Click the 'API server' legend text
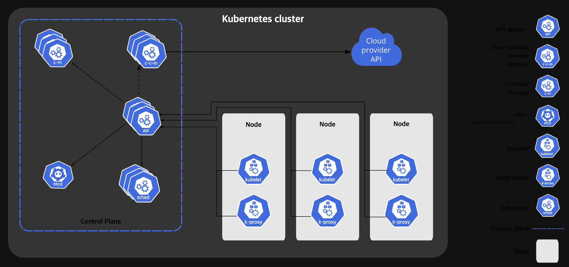569x267 pixels. click(511, 29)
